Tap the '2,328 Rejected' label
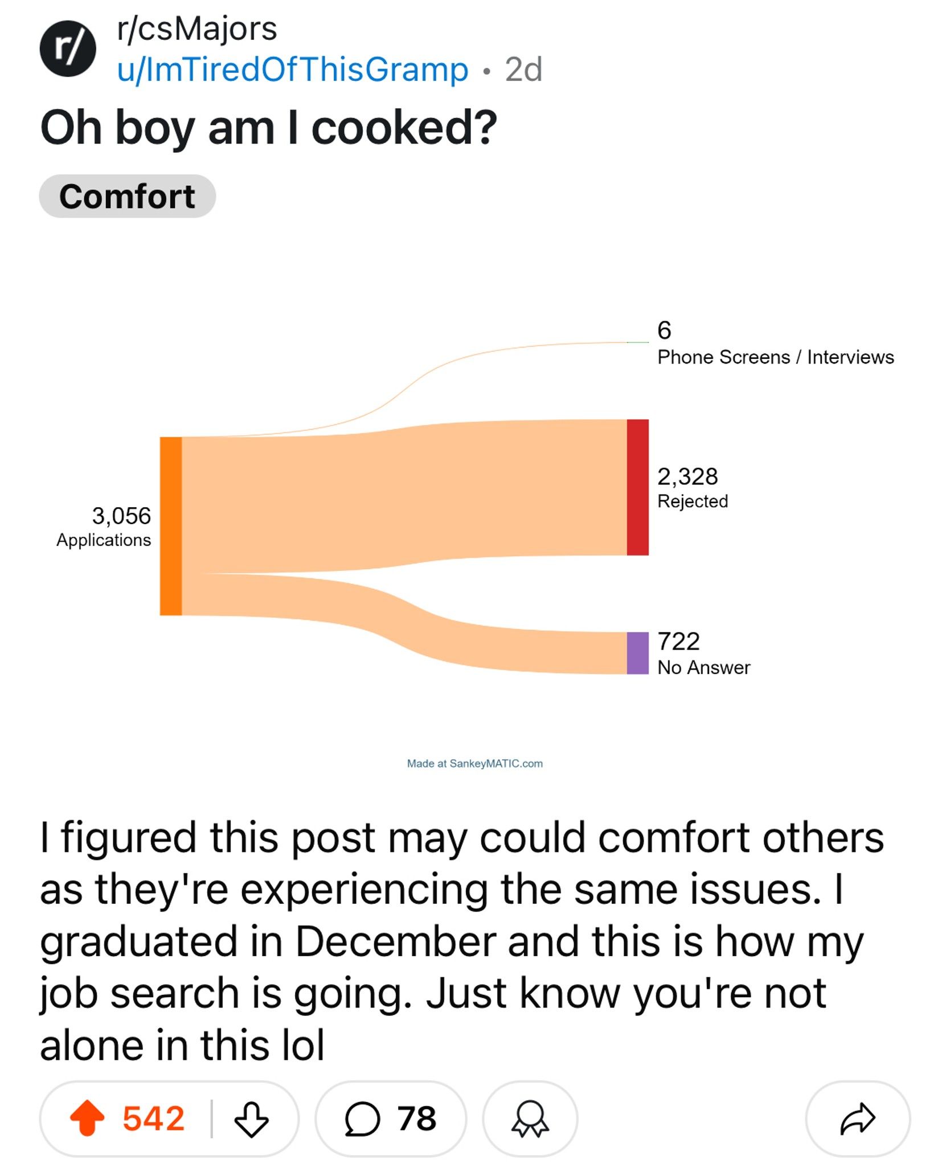Viewport: 950px width, 1167px height. (x=692, y=488)
